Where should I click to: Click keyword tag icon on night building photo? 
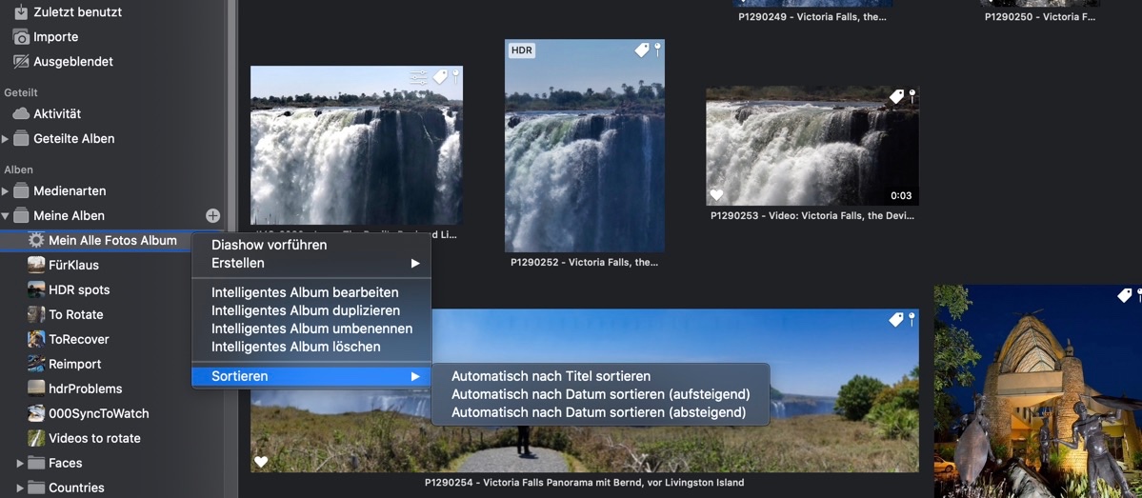[x=1125, y=295]
